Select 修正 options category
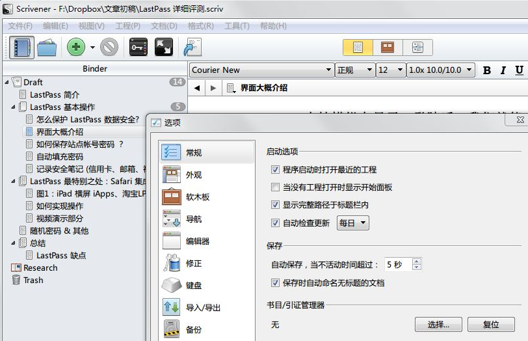Image resolution: width=528 pixels, height=341 pixels. pyautogui.click(x=207, y=263)
